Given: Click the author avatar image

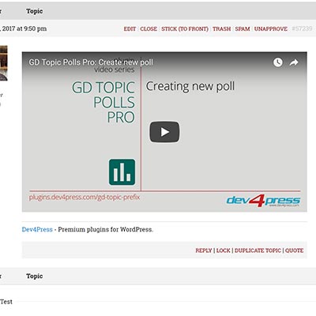Looking at the screenshot, I should point(4,63).
